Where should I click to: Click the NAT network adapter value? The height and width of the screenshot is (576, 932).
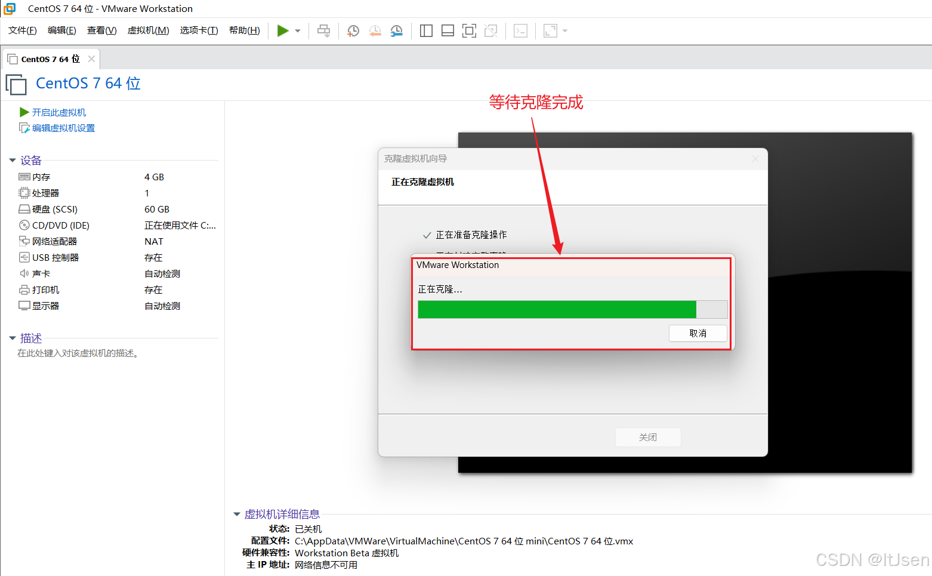point(153,241)
